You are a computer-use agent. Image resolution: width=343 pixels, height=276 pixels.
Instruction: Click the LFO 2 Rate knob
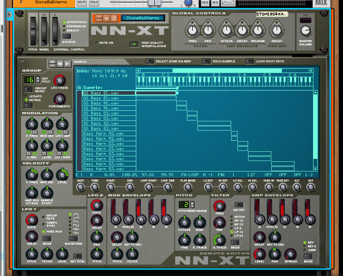pyautogui.click(x=97, y=205)
